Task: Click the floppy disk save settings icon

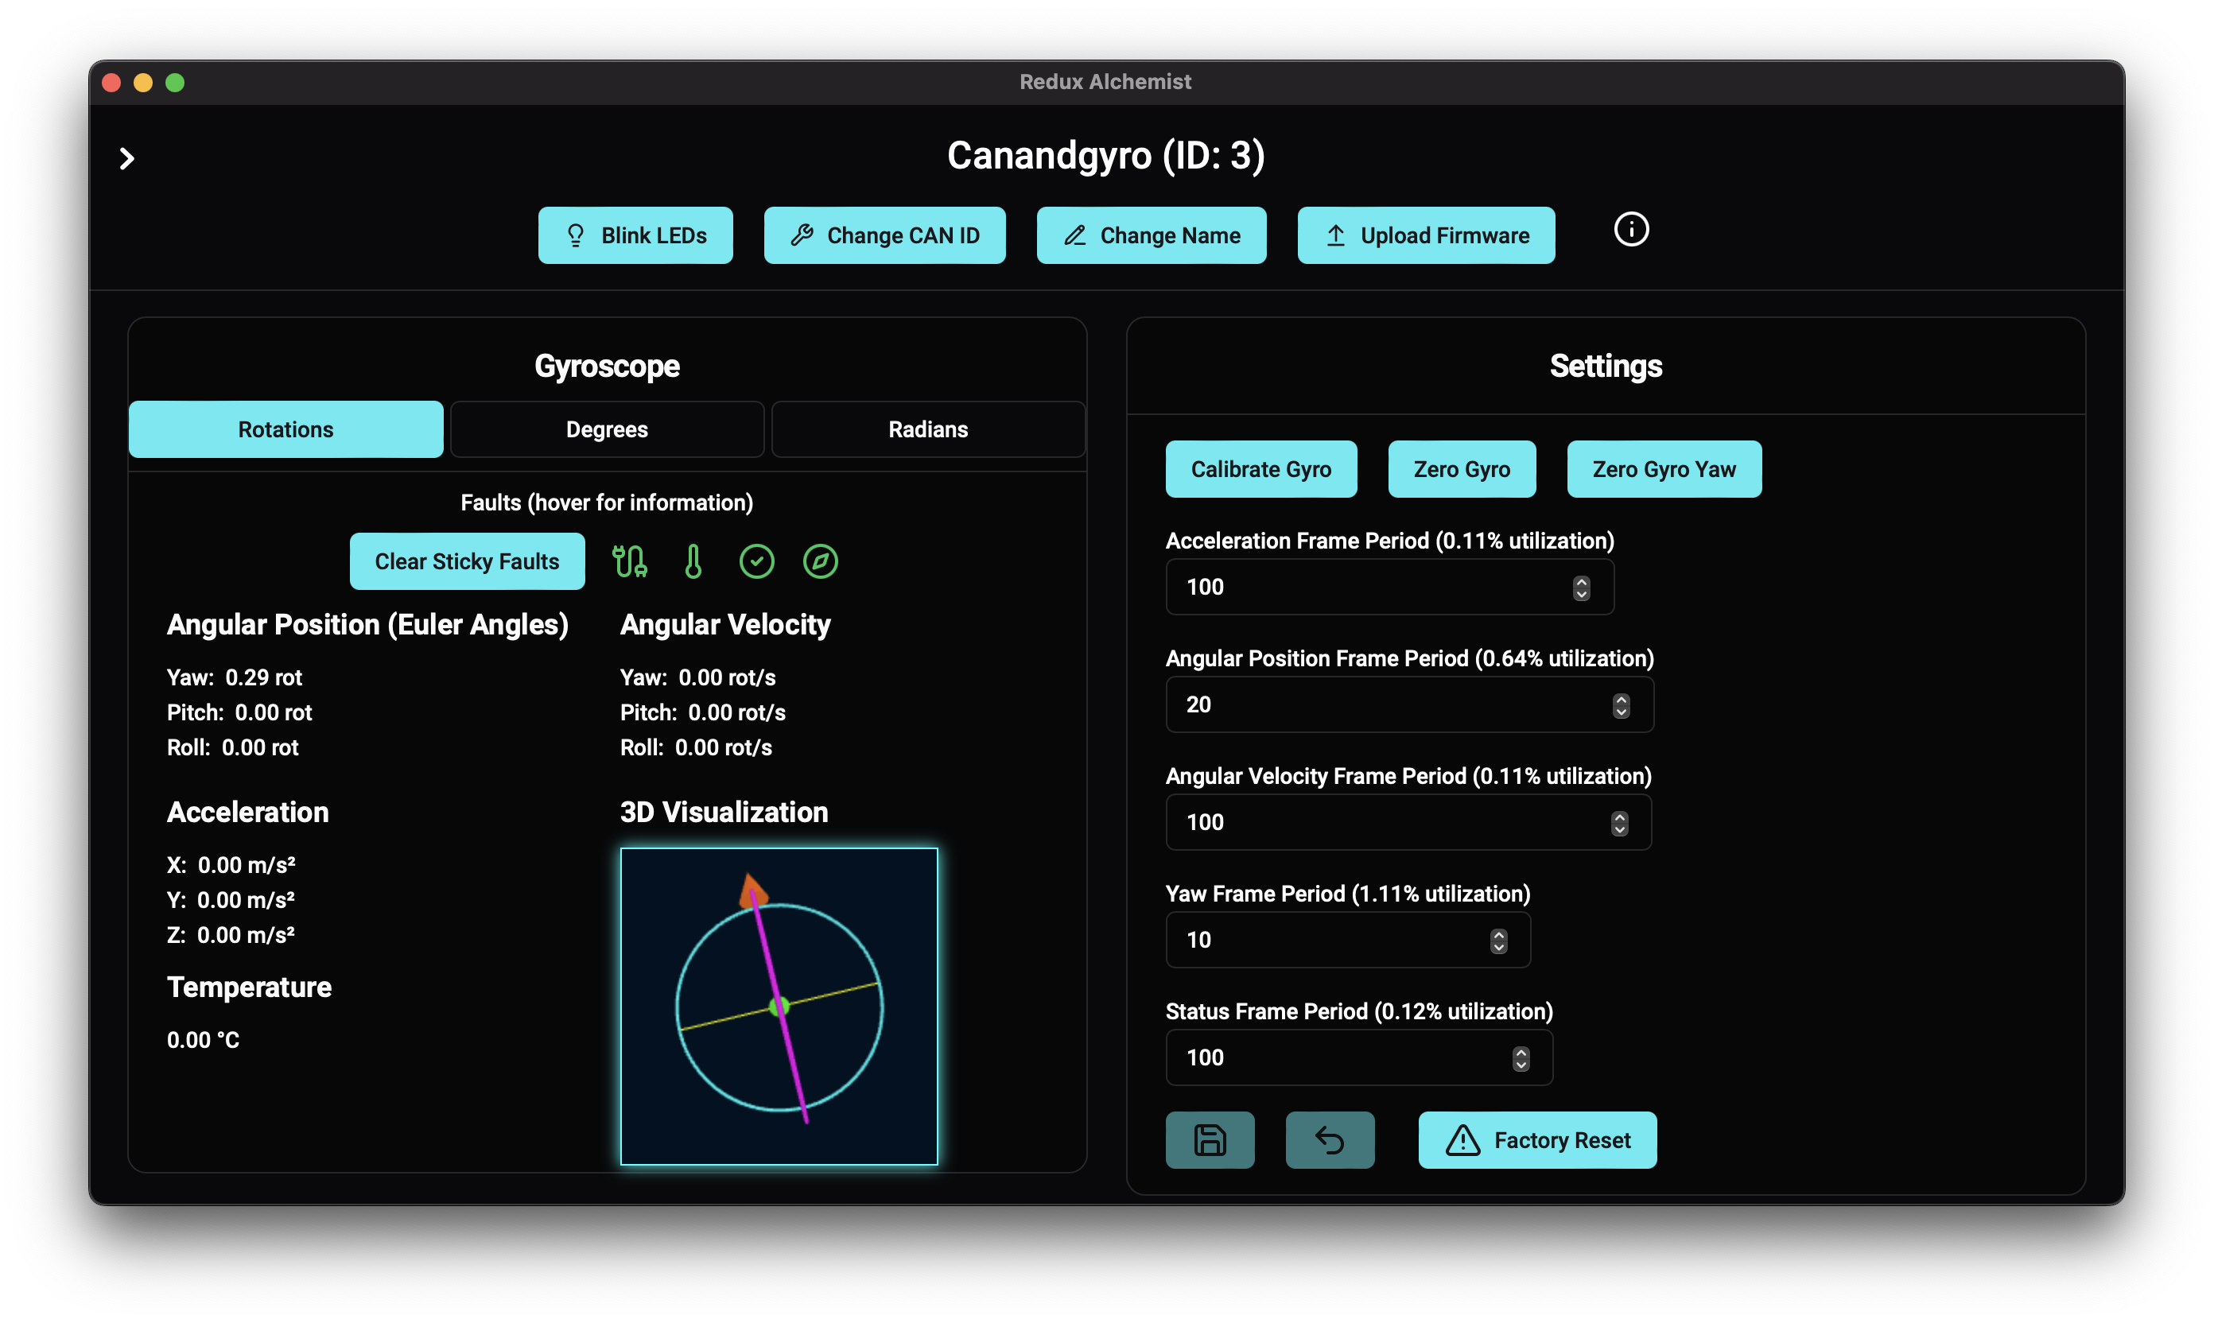Action: pos(1209,1139)
